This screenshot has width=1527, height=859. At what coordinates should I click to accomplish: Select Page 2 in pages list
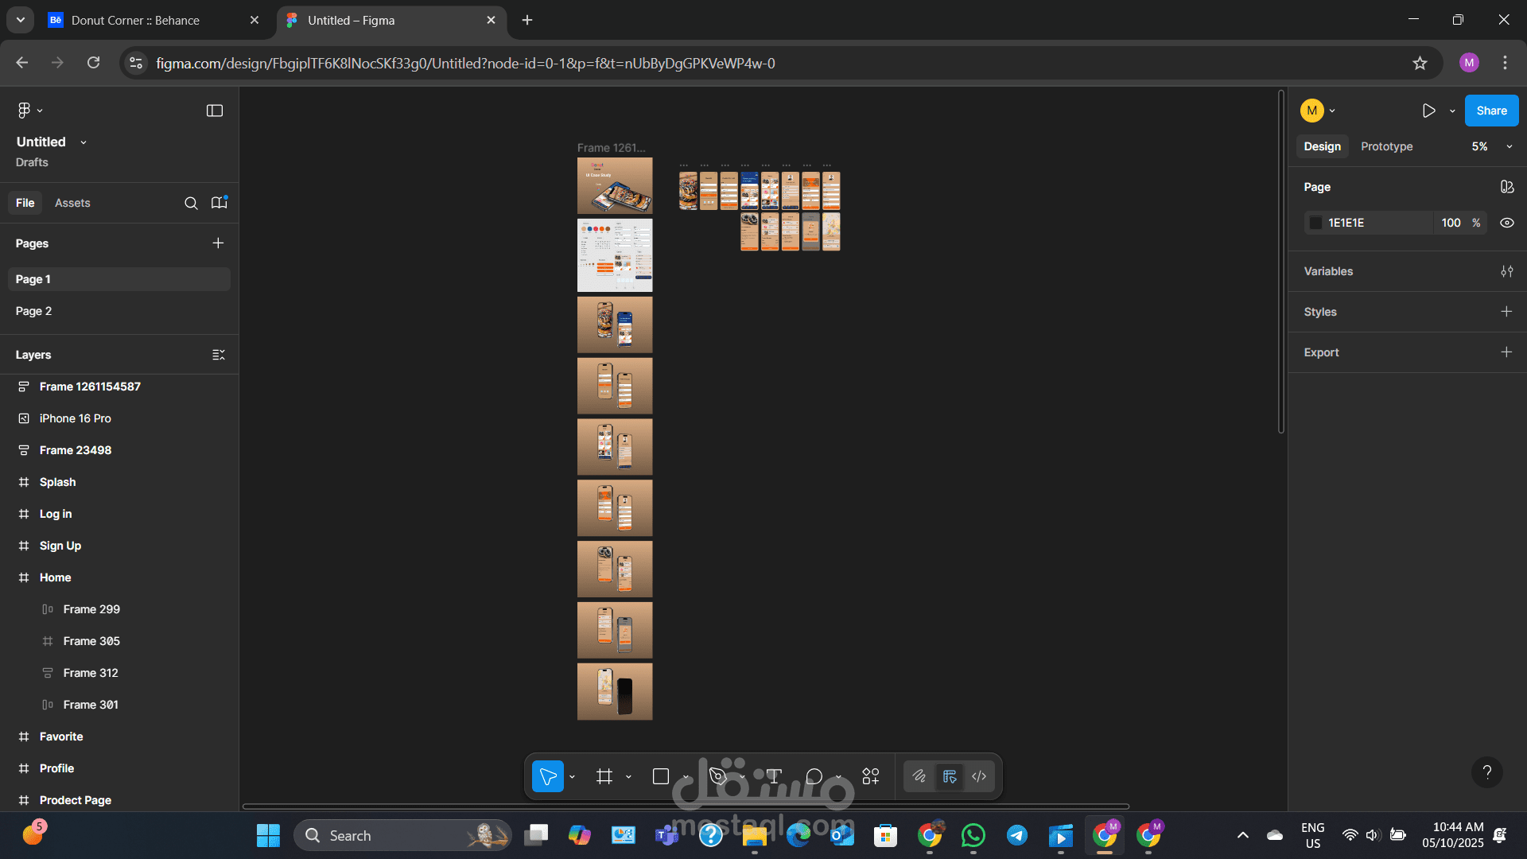click(x=34, y=311)
